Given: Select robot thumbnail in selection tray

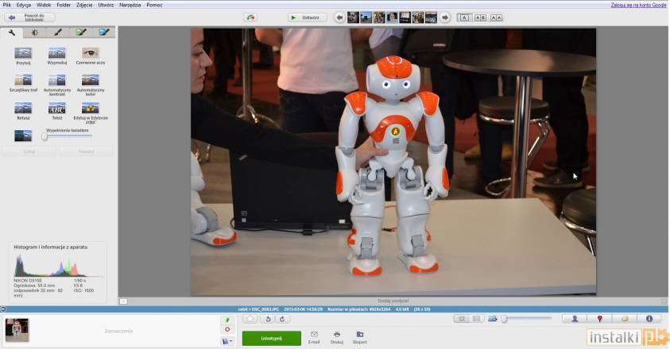Looking at the screenshot, I should click(17, 329).
